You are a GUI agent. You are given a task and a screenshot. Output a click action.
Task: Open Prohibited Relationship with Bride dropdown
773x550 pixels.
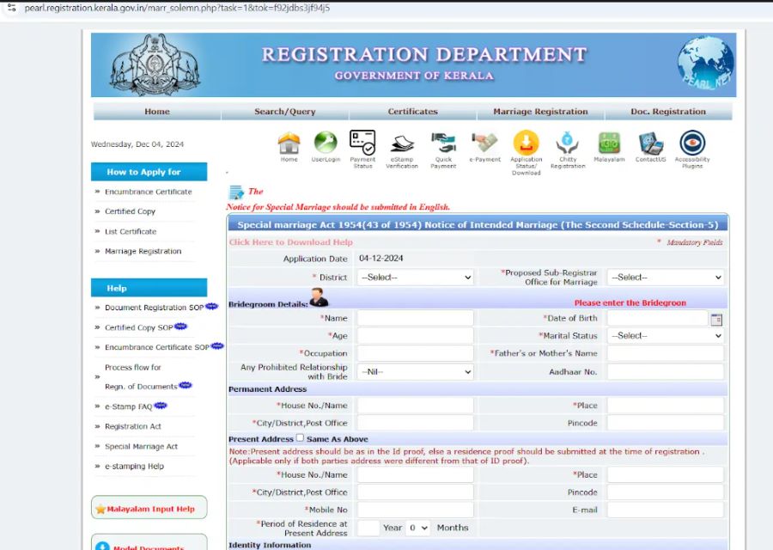[x=415, y=372]
